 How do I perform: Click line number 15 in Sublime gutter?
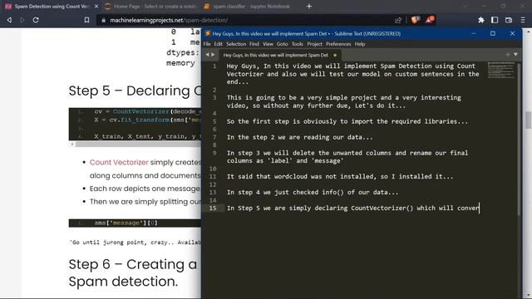click(x=213, y=208)
